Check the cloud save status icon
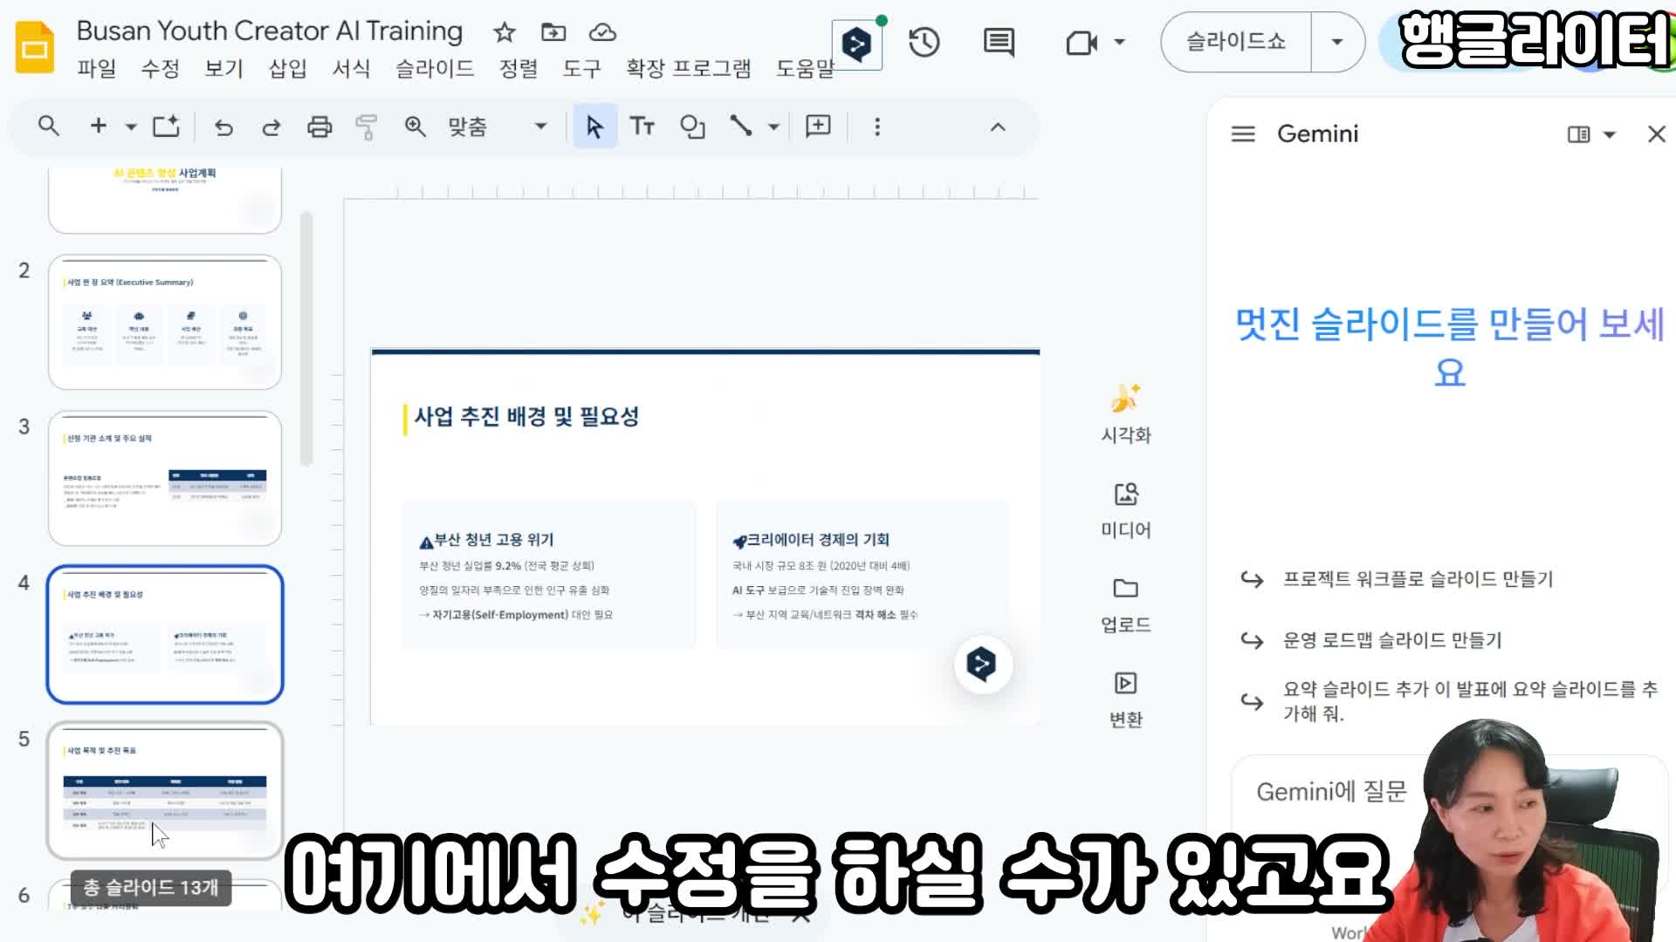The width and height of the screenshot is (1676, 942). click(x=602, y=32)
